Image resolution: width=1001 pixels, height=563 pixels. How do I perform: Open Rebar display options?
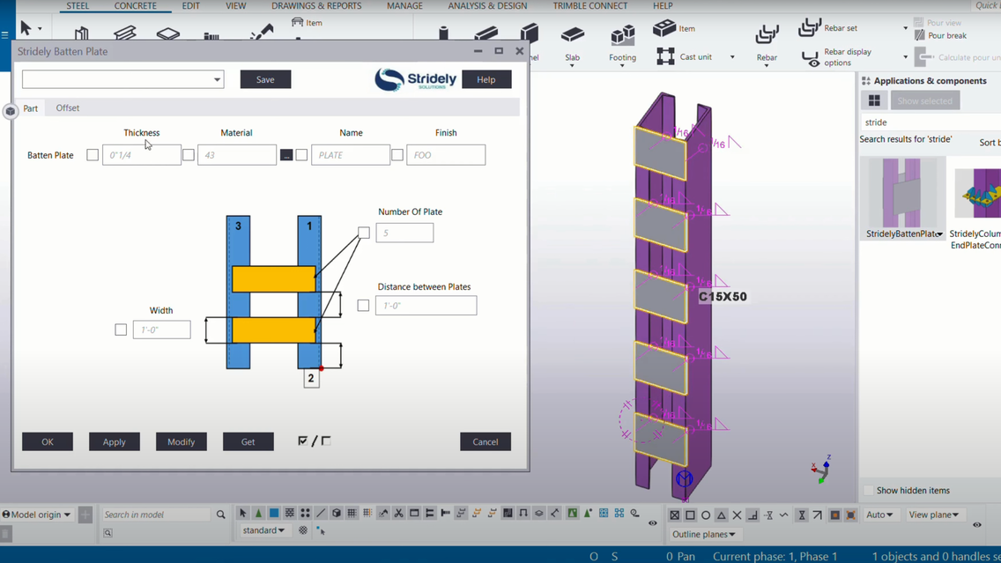(x=836, y=56)
